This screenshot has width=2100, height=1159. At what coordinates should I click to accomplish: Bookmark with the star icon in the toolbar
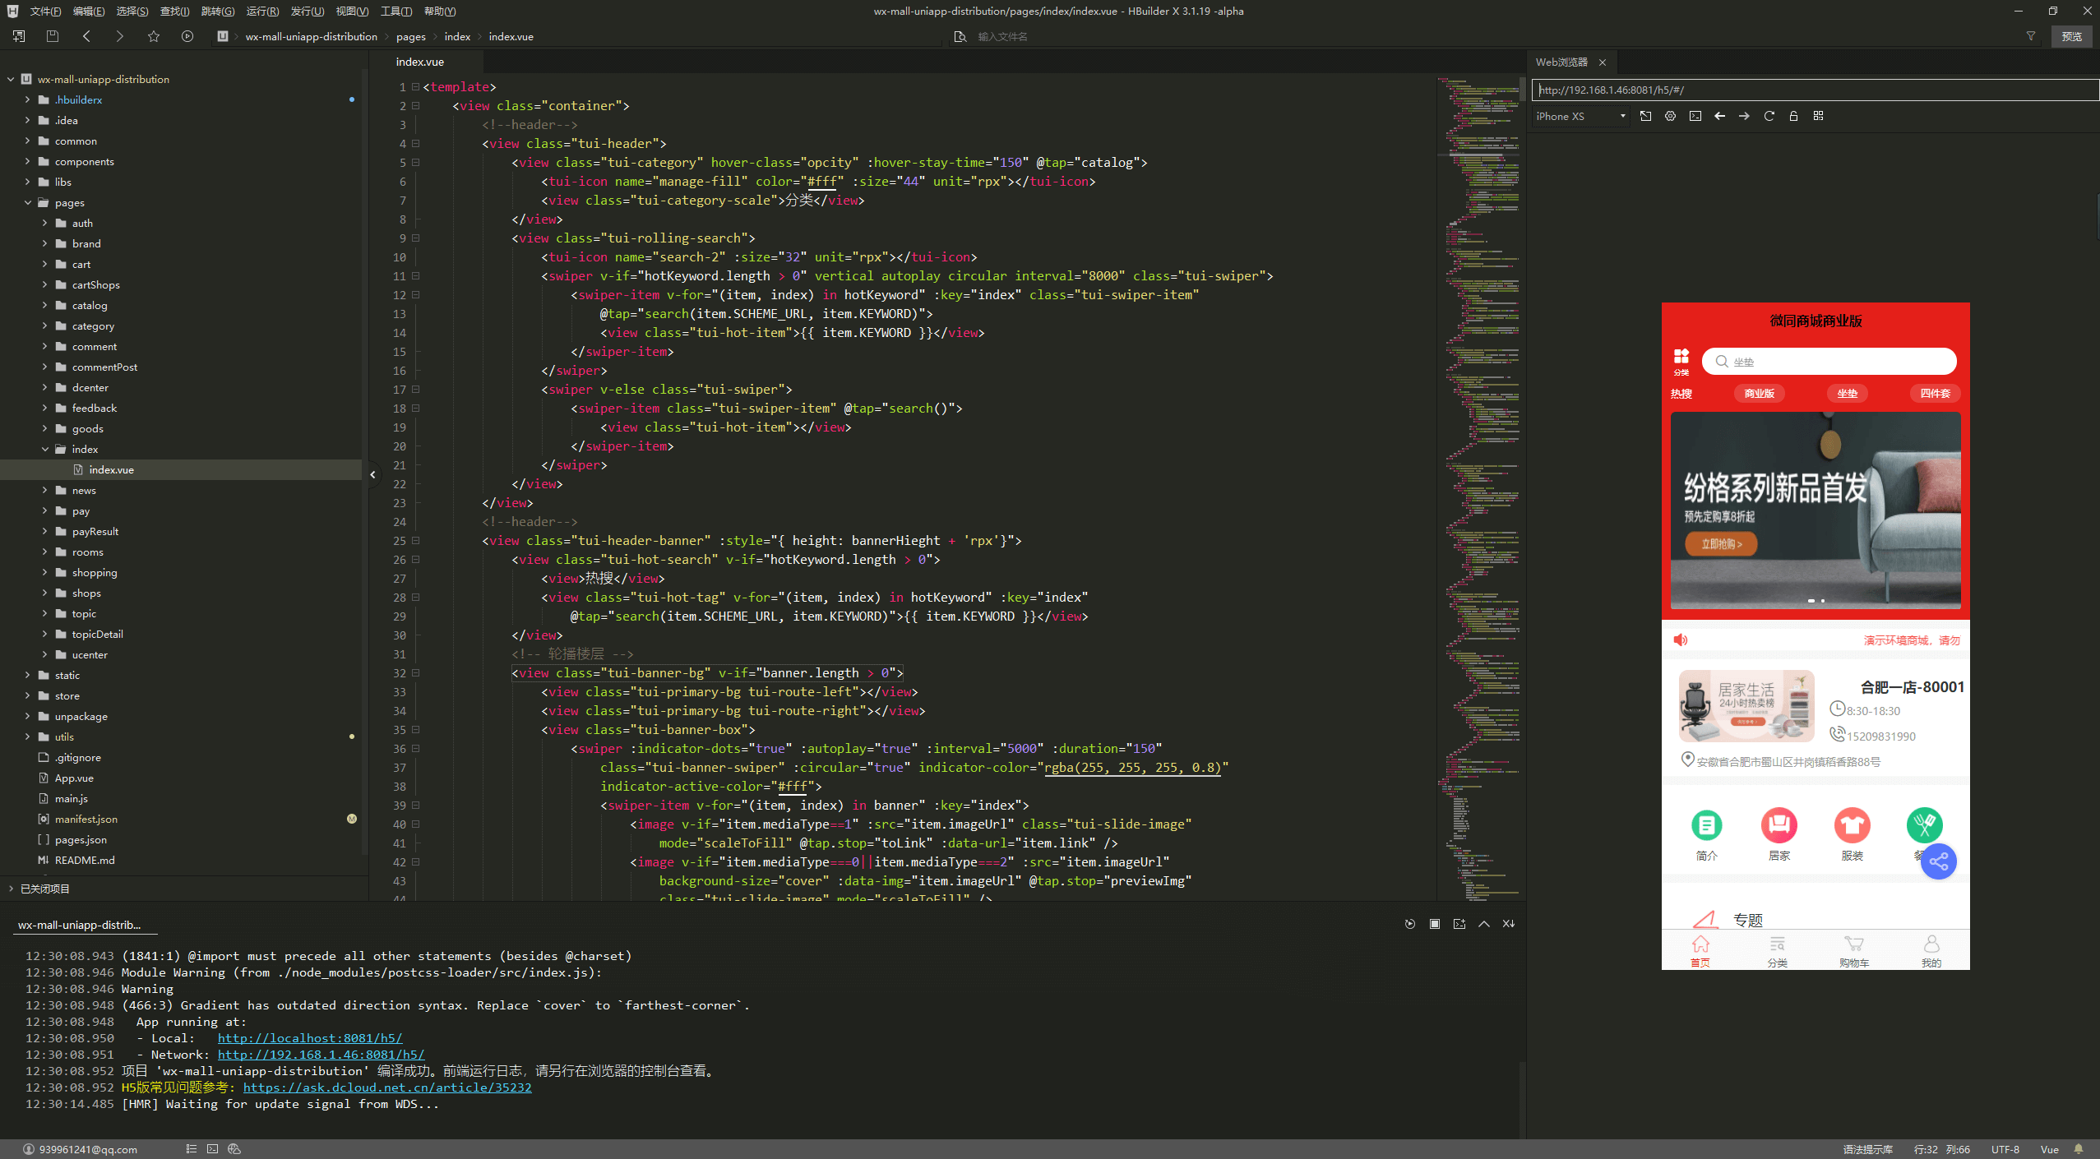click(x=154, y=36)
